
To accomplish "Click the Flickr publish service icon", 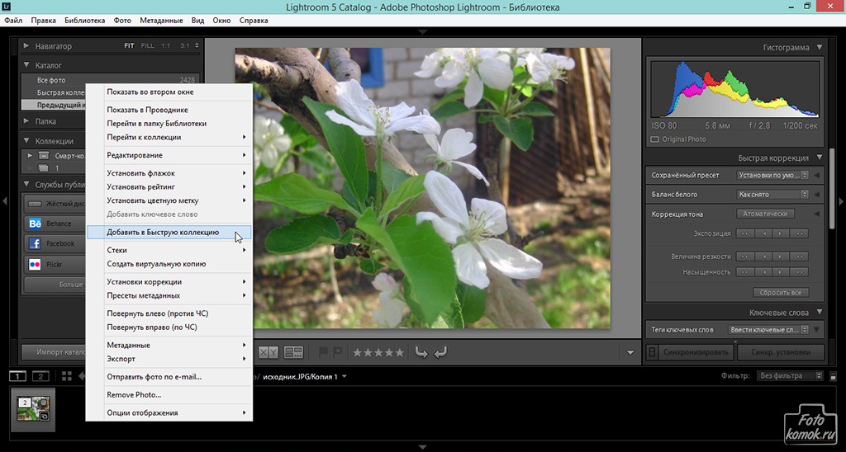I will pos(36,265).
